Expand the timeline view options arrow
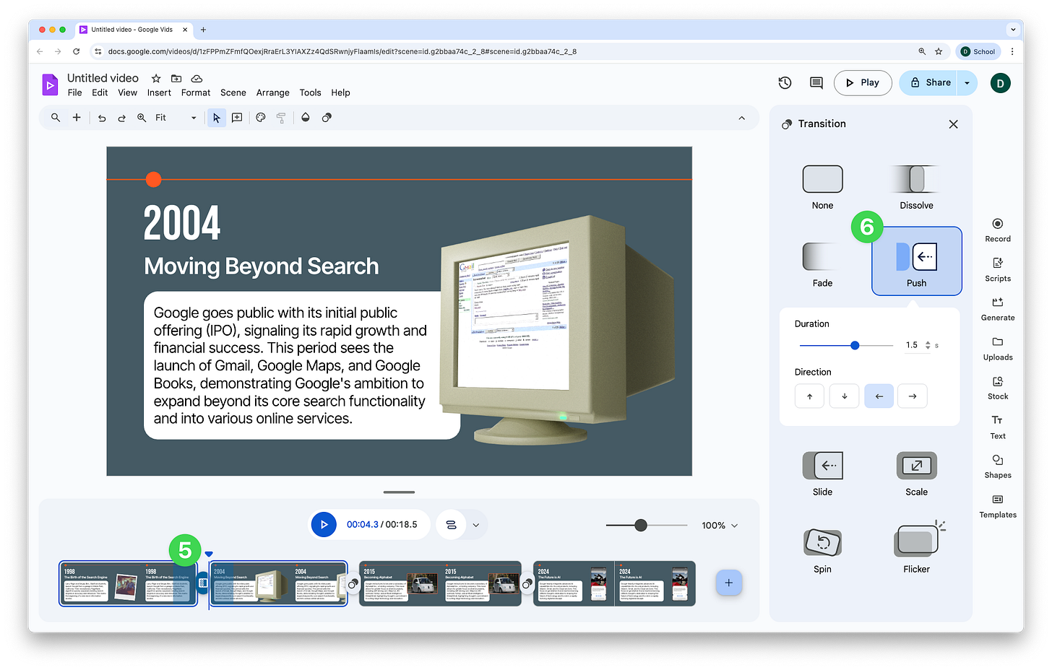The image size is (1052, 670). point(476,526)
